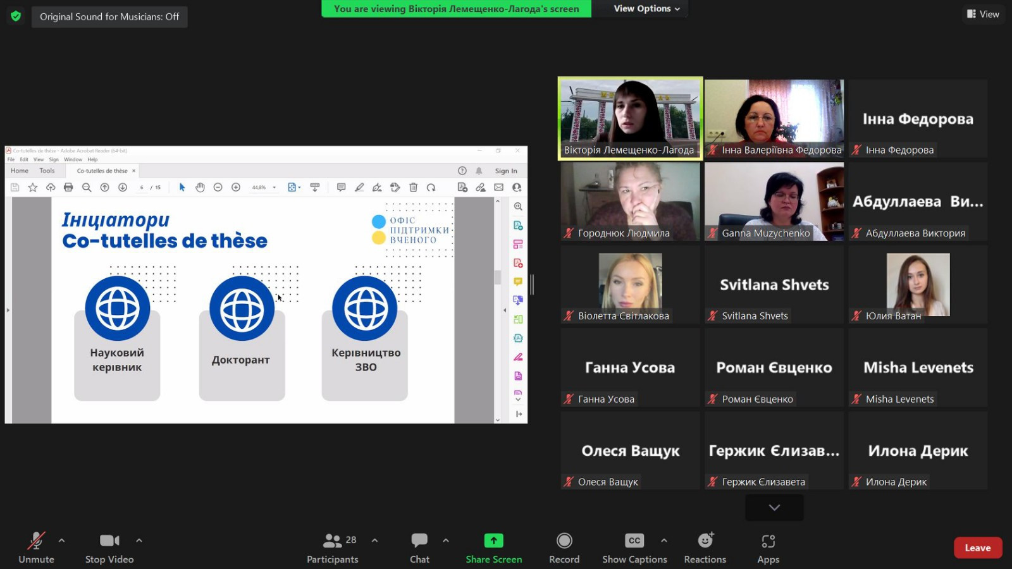The width and height of the screenshot is (1012, 569).
Task: Open the Comment tool in Acrobat right pane
Action: [518, 281]
